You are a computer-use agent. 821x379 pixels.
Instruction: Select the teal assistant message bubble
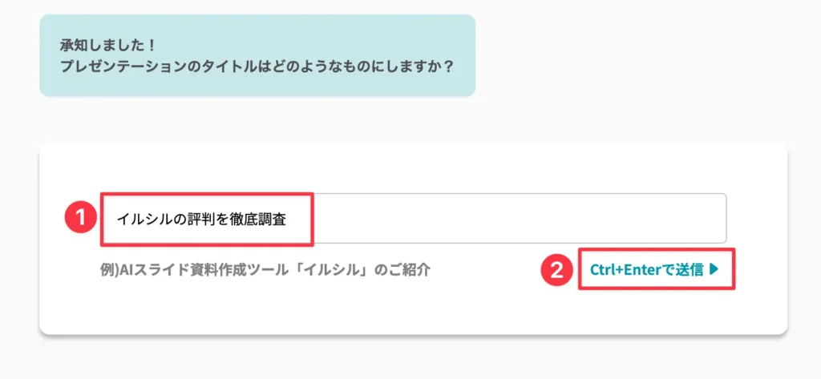pyautogui.click(x=257, y=55)
